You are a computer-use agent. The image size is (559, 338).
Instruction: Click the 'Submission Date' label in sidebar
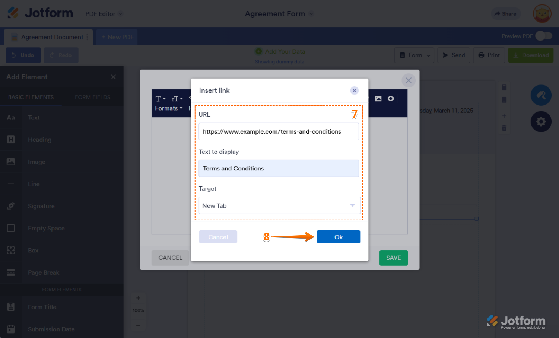point(51,329)
